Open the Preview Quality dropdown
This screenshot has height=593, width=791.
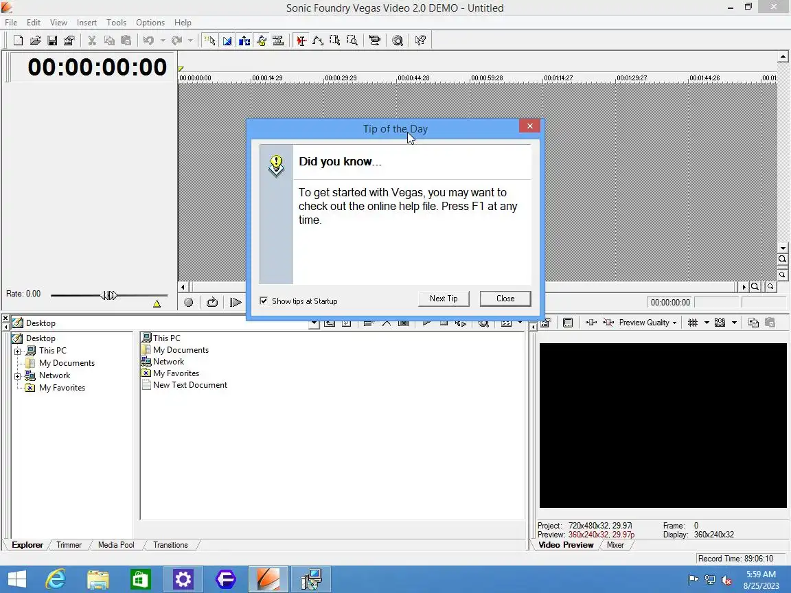coord(647,323)
